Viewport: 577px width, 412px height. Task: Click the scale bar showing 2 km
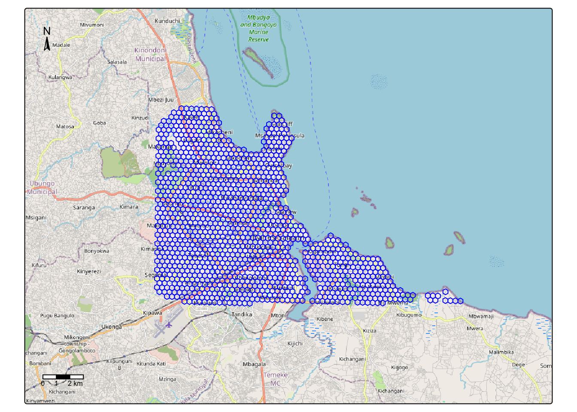pyautogui.click(x=63, y=377)
